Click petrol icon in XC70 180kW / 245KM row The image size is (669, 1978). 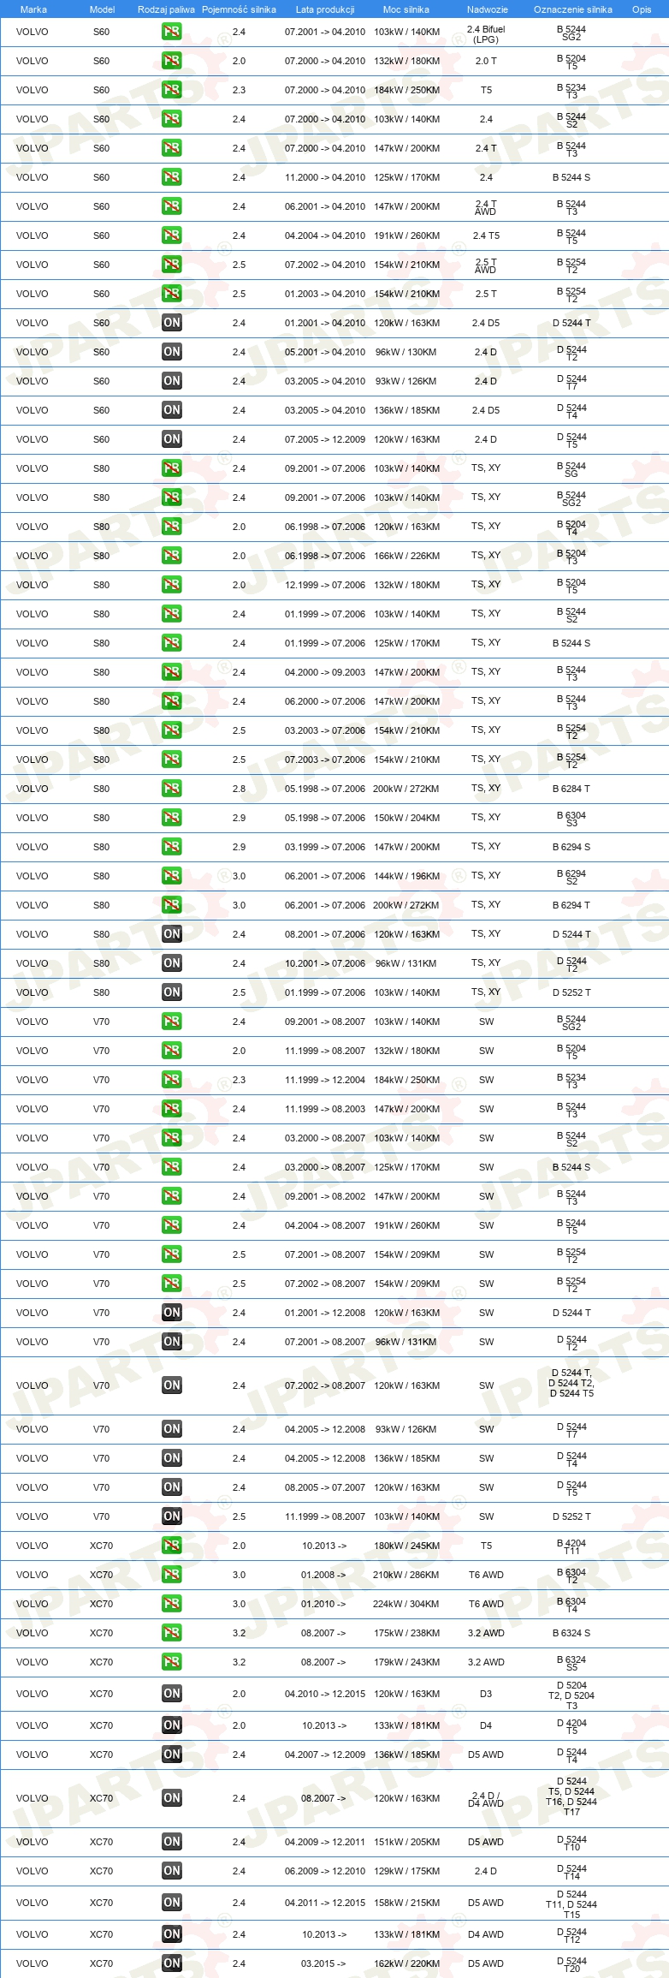171,1546
